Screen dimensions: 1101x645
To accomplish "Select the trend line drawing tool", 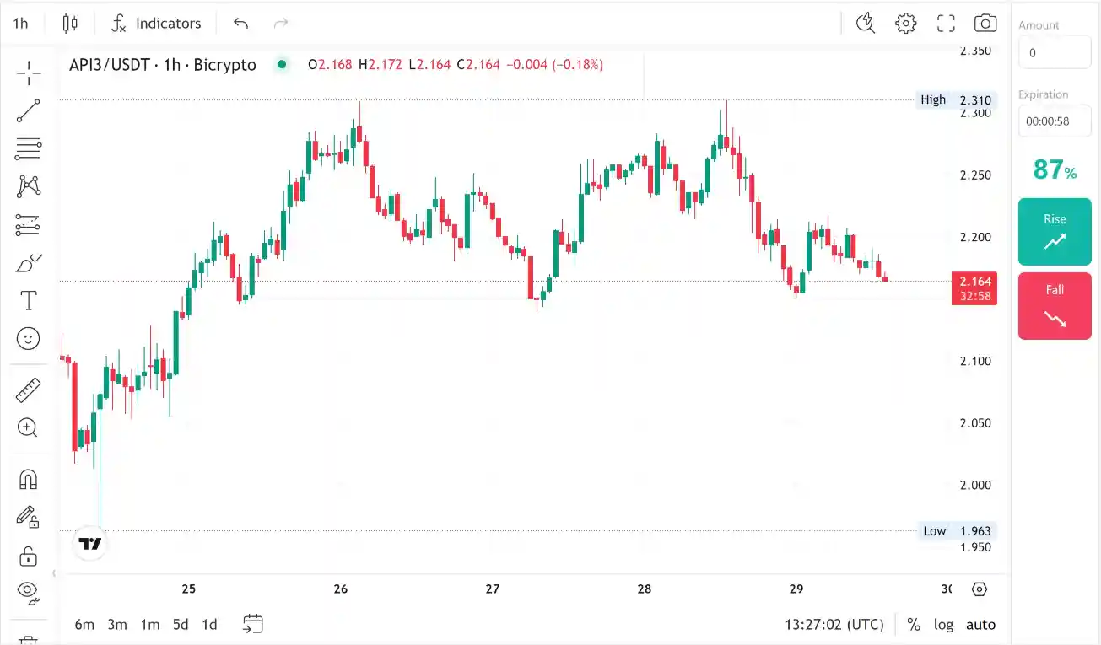I will 29,110.
